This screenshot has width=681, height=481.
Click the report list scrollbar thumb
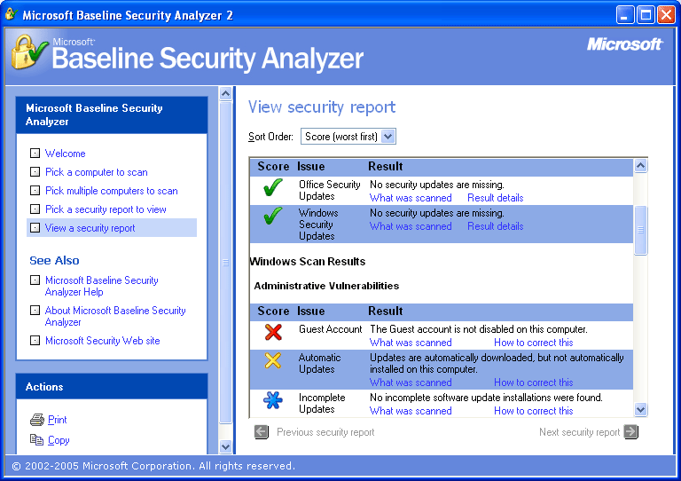640,230
